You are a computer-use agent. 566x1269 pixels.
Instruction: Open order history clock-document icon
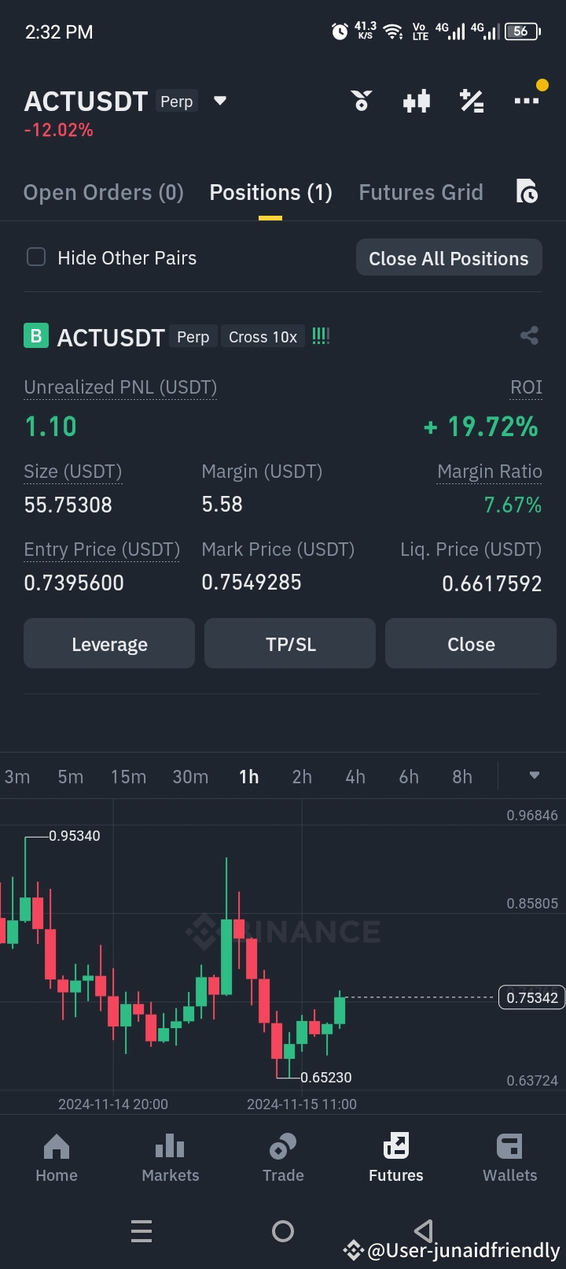527,191
